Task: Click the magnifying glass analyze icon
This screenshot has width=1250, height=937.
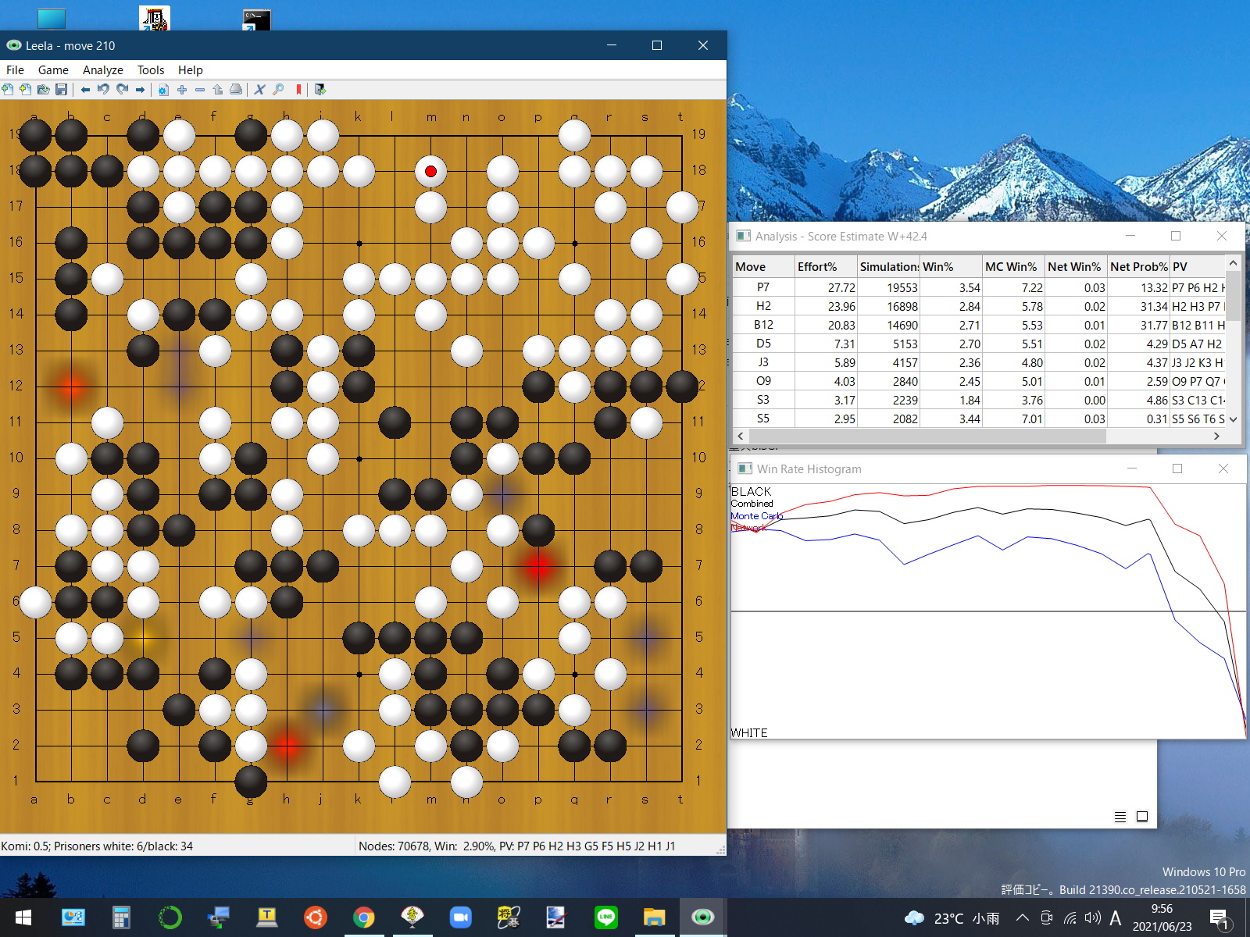Action: click(x=278, y=90)
